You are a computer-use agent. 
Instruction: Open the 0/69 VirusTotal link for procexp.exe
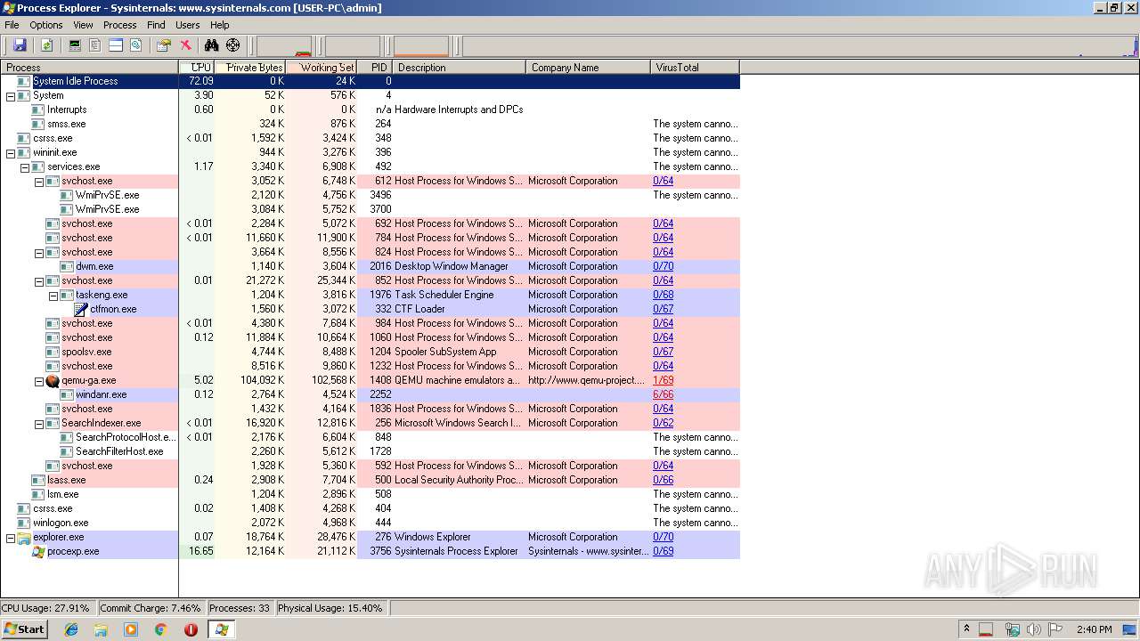tap(663, 551)
